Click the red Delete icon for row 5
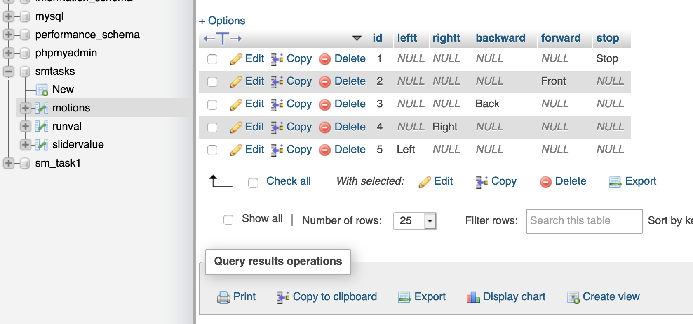Viewport: 693px width, 324px height. (325, 150)
